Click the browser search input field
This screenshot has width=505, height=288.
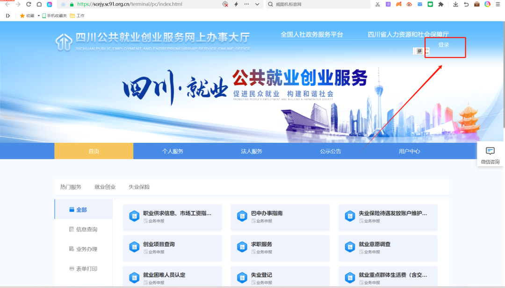click(318, 4)
